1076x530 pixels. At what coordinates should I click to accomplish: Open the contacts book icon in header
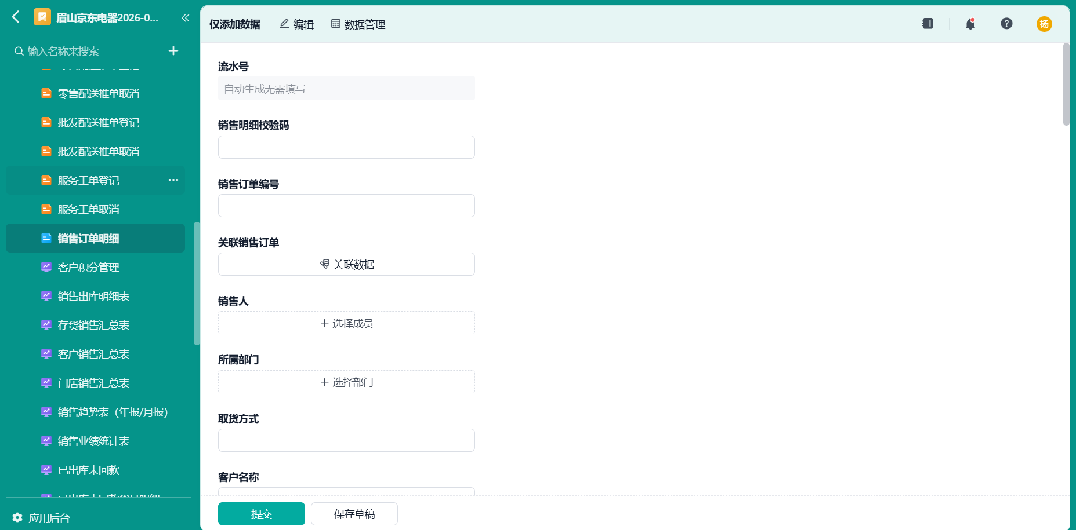[928, 24]
